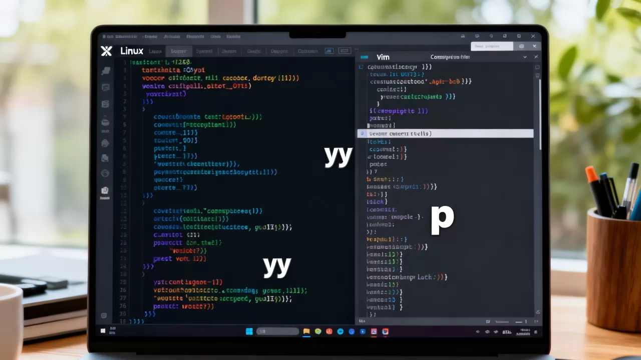Click the X logo in the editor header
This screenshot has width=641, height=360.
pyautogui.click(x=106, y=51)
